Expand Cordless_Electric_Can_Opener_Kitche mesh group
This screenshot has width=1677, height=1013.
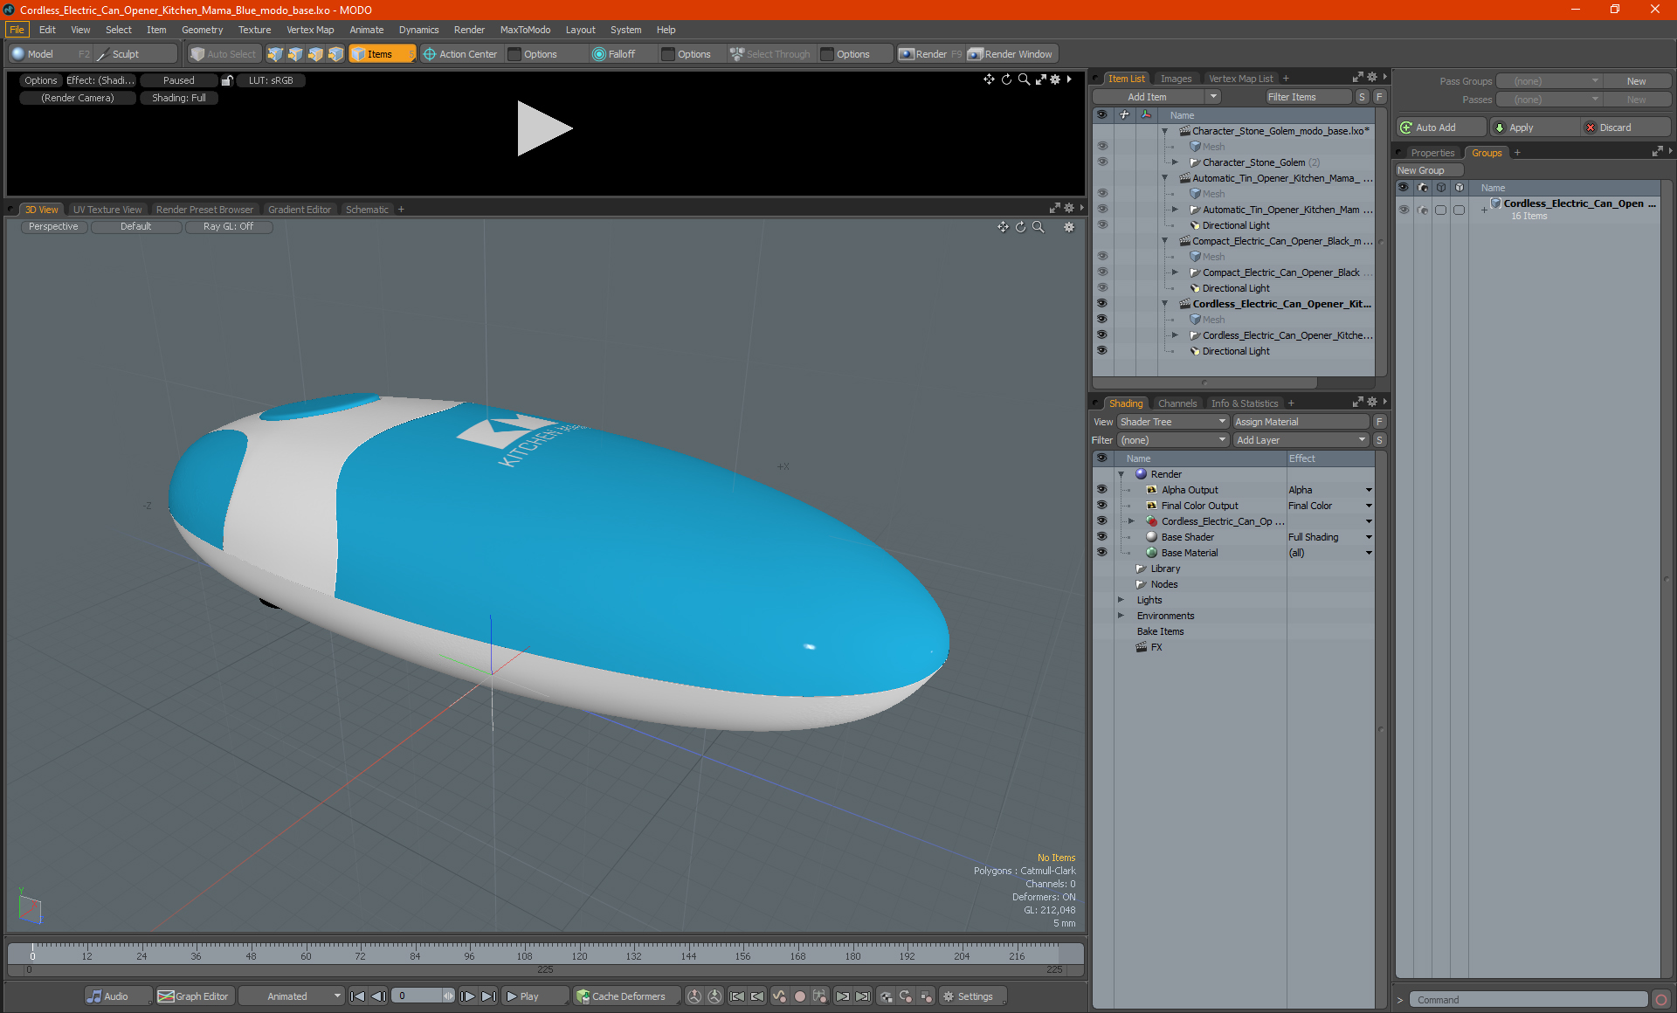[x=1175, y=335]
